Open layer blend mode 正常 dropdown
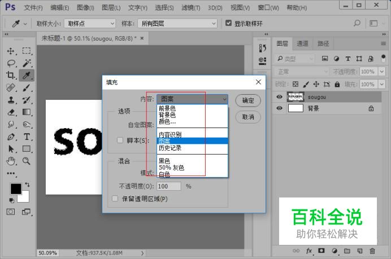This screenshot has height=259, width=391. (302, 72)
